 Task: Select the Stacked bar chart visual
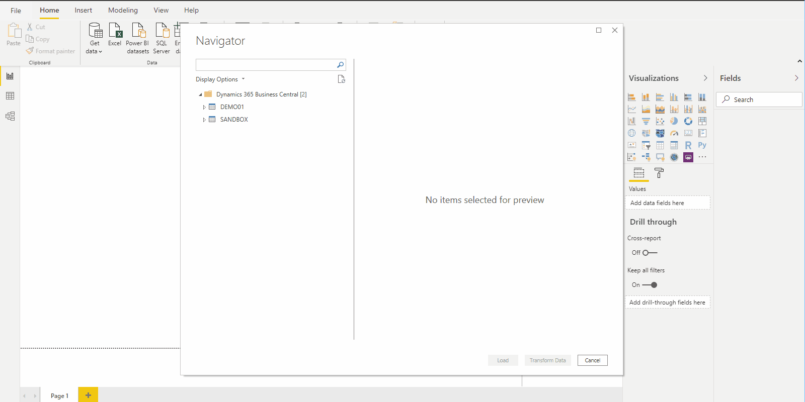click(x=632, y=97)
